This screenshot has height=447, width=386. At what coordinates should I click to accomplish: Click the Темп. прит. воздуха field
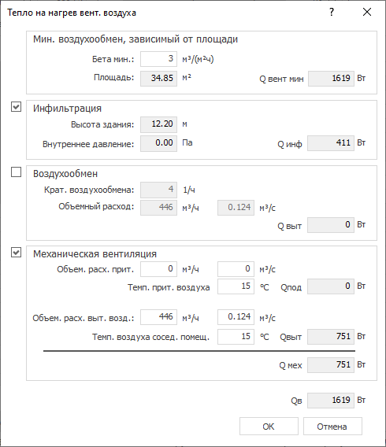[236, 286]
